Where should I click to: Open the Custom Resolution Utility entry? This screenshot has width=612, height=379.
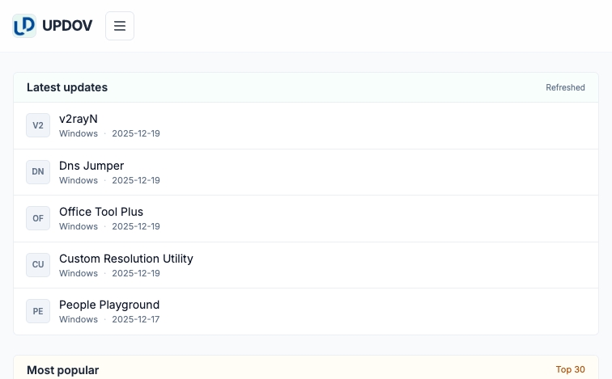pyautogui.click(x=306, y=265)
